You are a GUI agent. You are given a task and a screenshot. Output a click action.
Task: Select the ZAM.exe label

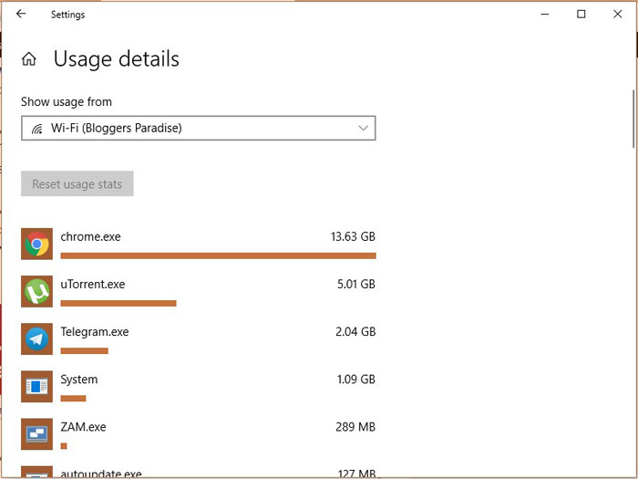tap(84, 427)
